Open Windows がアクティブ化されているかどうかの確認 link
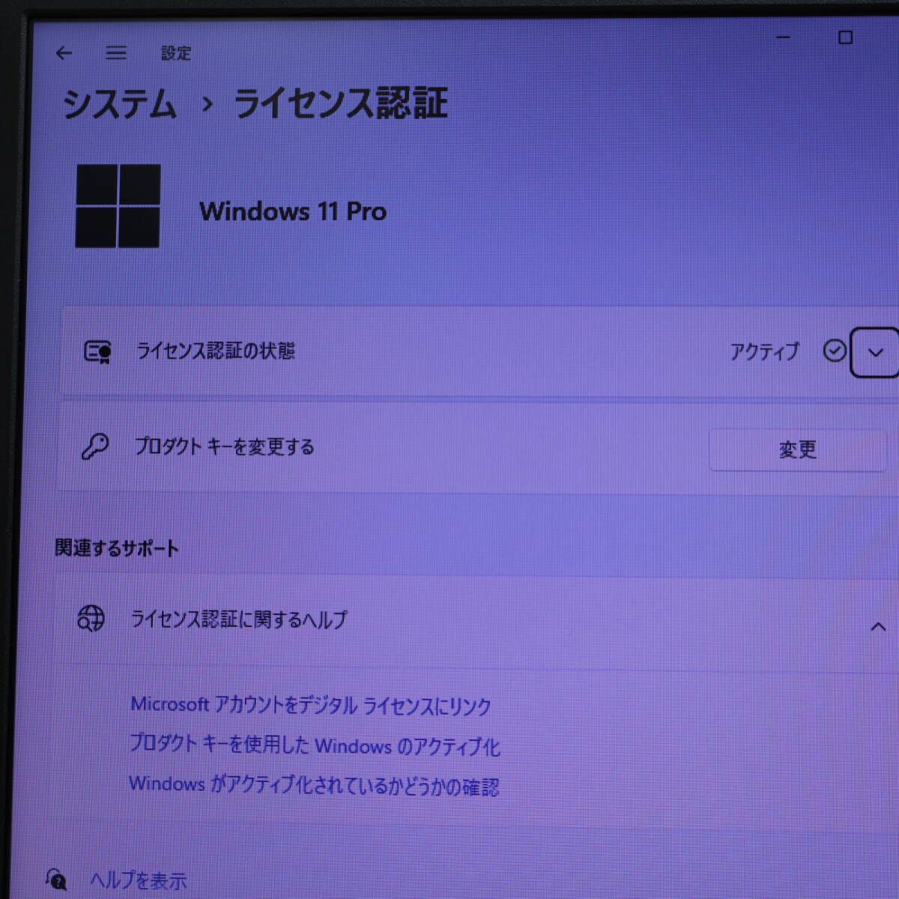The width and height of the screenshot is (899, 899). click(314, 784)
